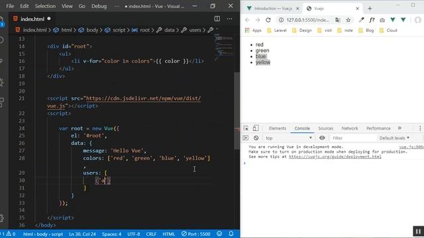Click the pause button in the corner
The height and width of the screenshot is (238, 424).
418,231
